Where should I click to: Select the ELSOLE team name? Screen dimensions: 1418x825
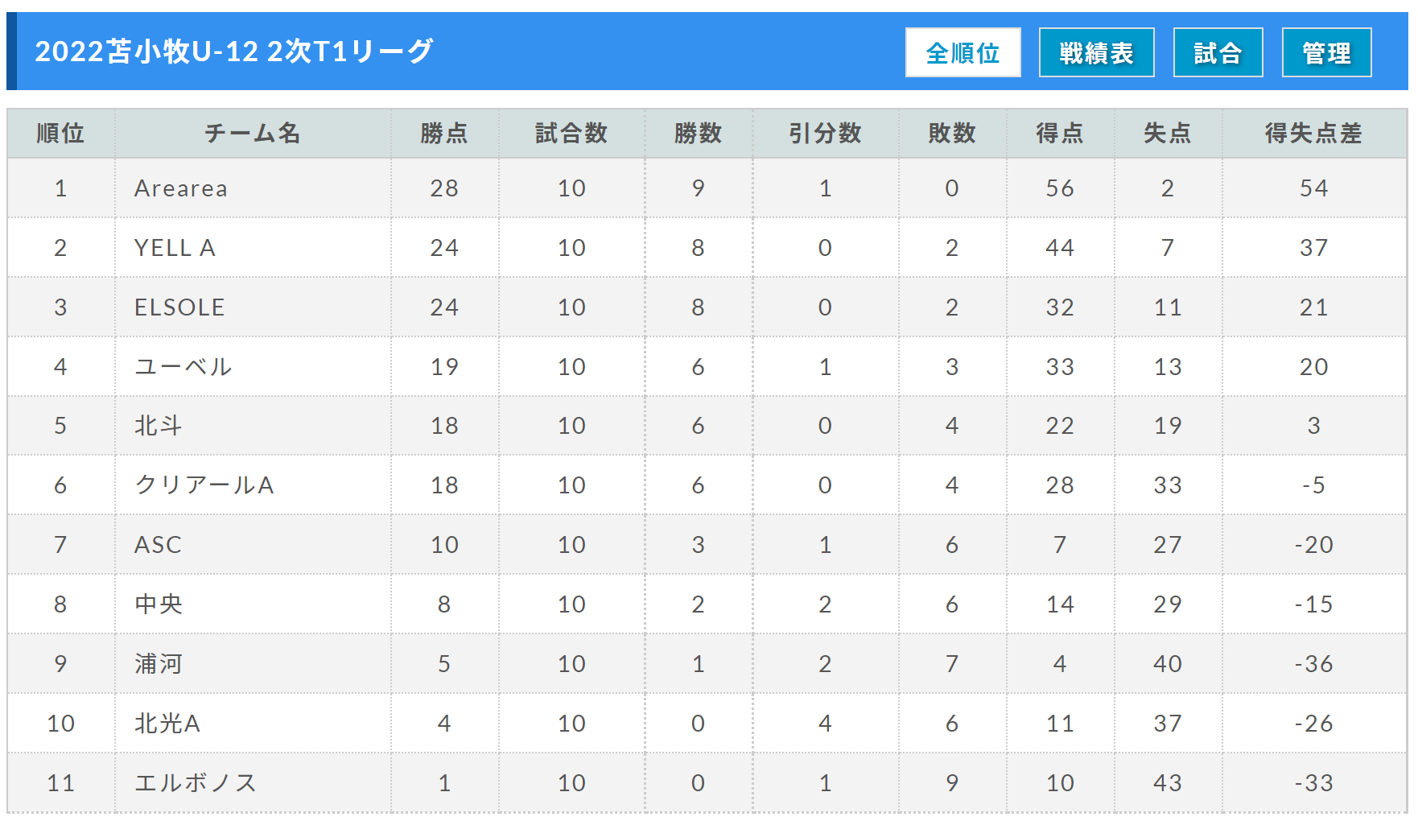tap(179, 307)
